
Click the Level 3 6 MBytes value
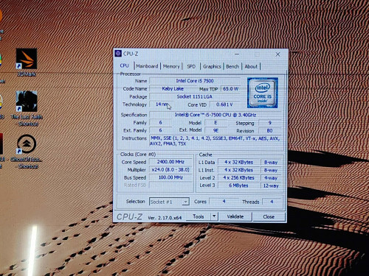click(238, 185)
